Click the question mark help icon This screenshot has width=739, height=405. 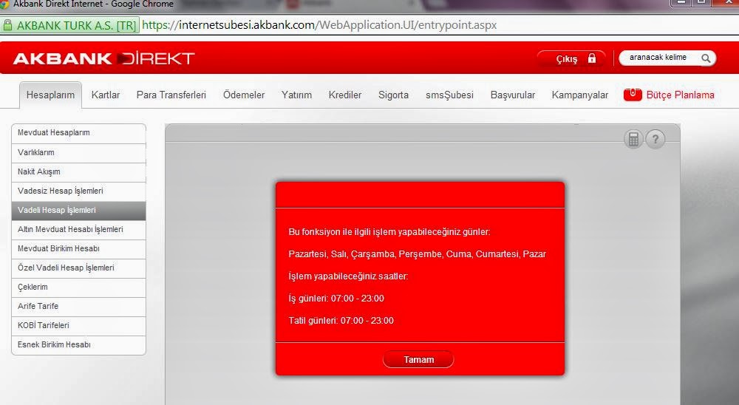655,139
